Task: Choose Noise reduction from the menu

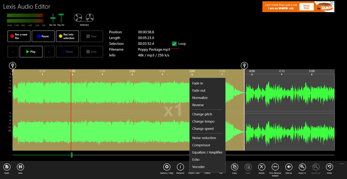Action: 204,138
